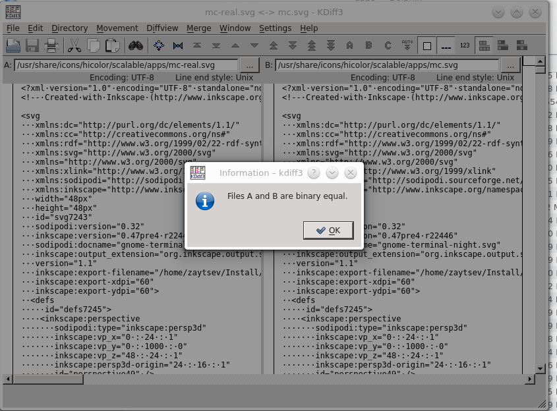The width and height of the screenshot is (557, 411).
Task: Click the Cut scissors icon
Action: 74,45
